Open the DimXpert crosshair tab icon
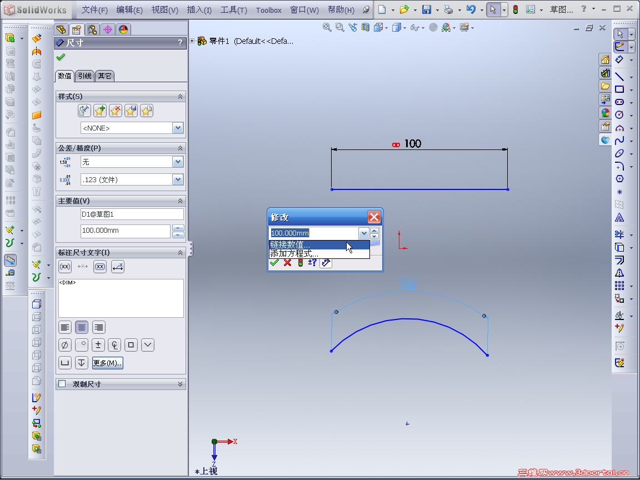The image size is (640, 480). [x=108, y=29]
